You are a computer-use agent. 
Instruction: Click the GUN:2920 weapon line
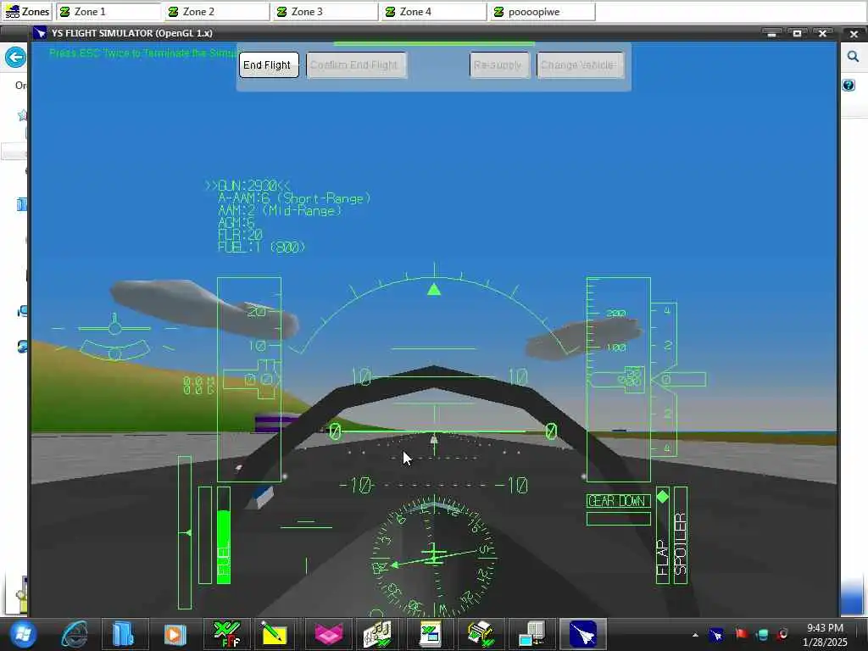point(248,186)
